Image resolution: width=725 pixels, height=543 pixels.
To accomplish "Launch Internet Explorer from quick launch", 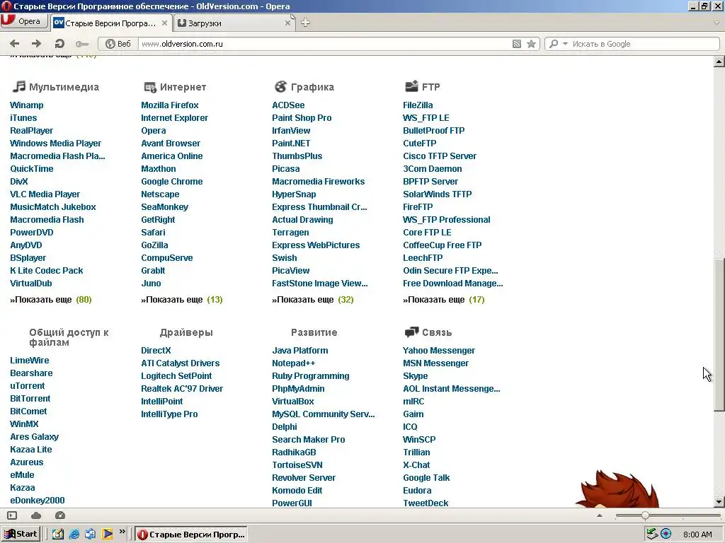I will 74,535.
